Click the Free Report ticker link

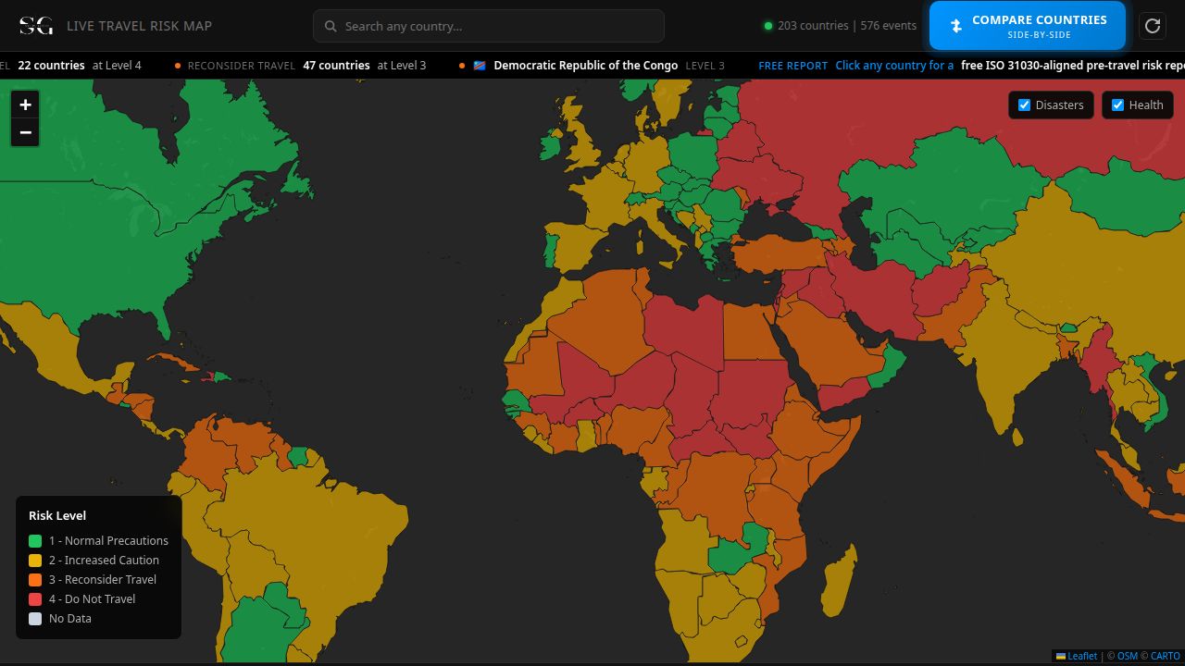[792, 66]
